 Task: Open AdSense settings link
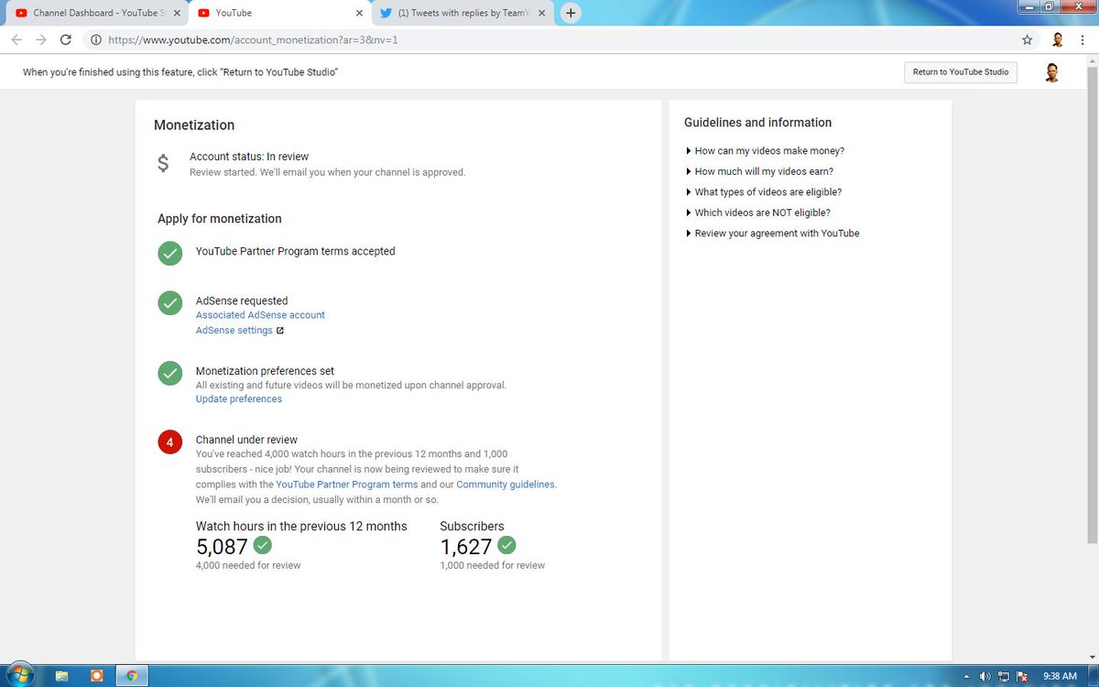coord(234,331)
